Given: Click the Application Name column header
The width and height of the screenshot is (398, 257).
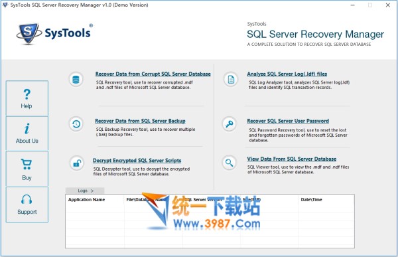Looking at the screenshot, I should point(86,199).
